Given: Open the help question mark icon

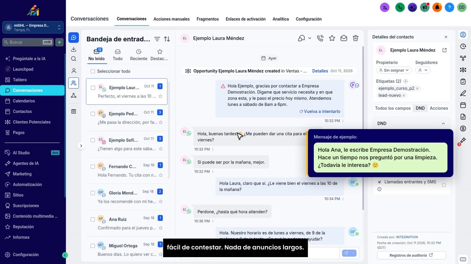Looking at the screenshot, I should click(449, 8).
